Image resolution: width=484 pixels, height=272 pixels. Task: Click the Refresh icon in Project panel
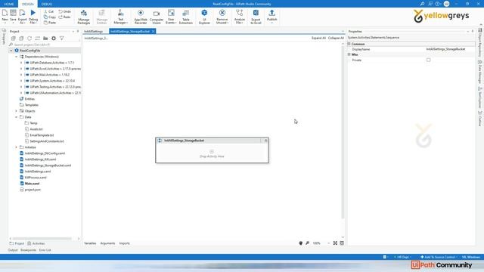coord(29,39)
